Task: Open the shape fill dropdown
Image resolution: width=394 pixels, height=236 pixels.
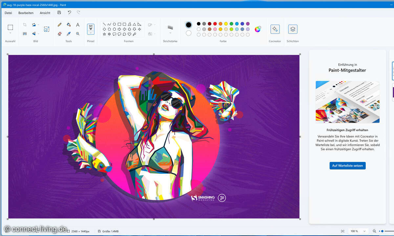Action: (152, 34)
